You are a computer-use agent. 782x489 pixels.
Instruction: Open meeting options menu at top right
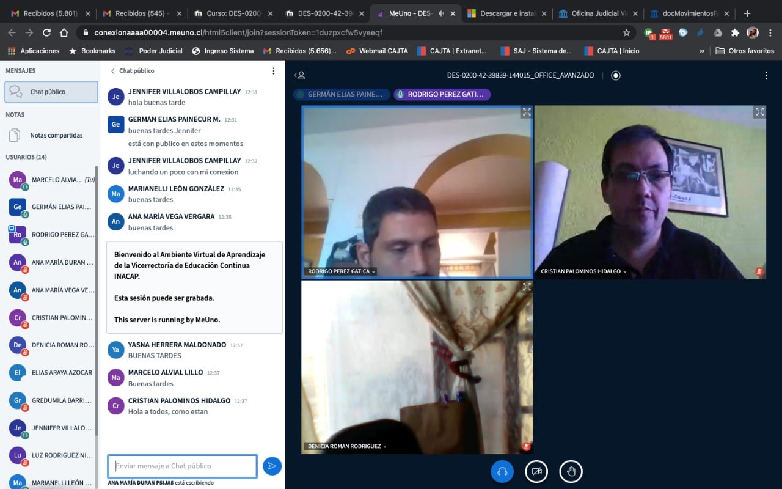[766, 75]
